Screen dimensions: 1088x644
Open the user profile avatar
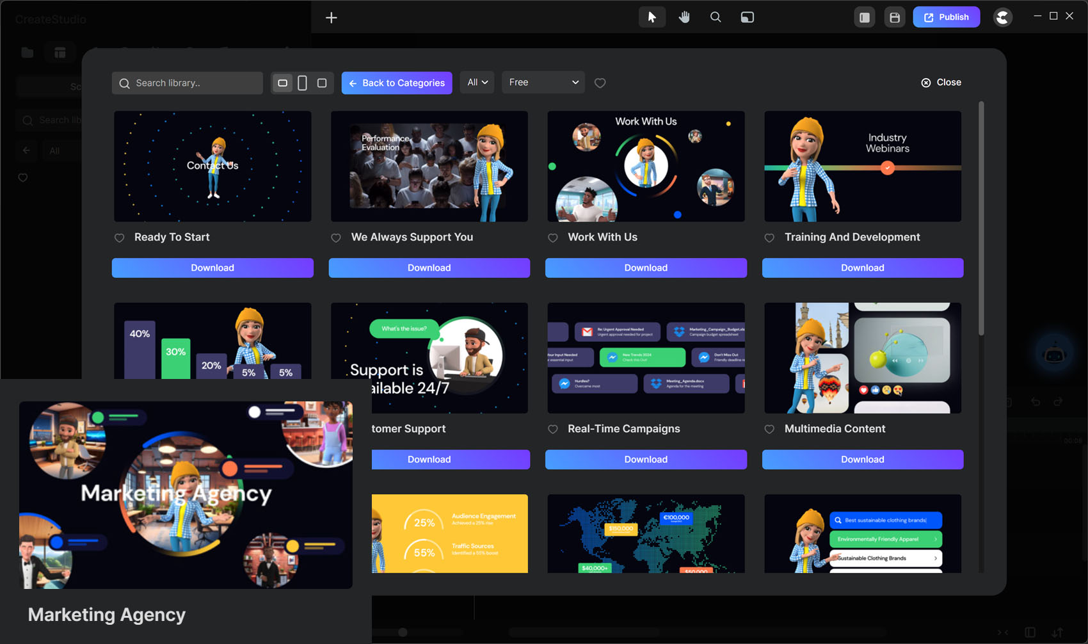(1002, 17)
